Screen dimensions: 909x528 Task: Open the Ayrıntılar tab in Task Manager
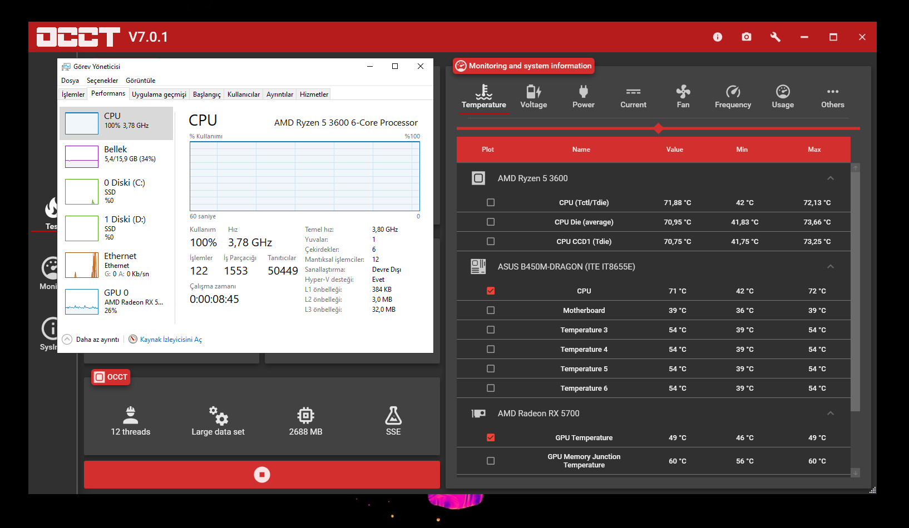coord(280,94)
